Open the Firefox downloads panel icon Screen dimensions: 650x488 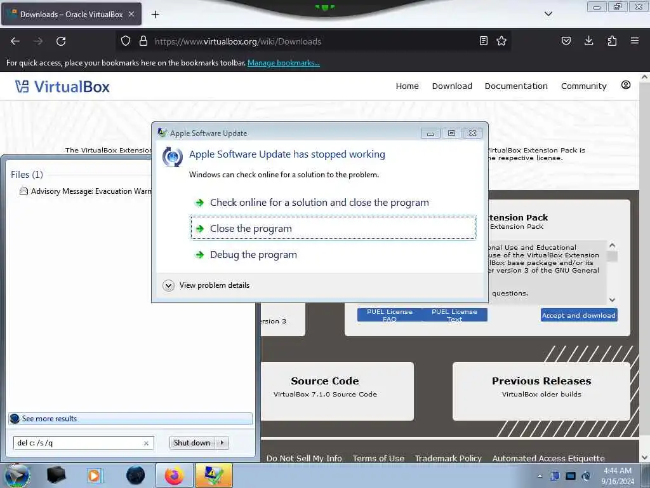coord(588,41)
